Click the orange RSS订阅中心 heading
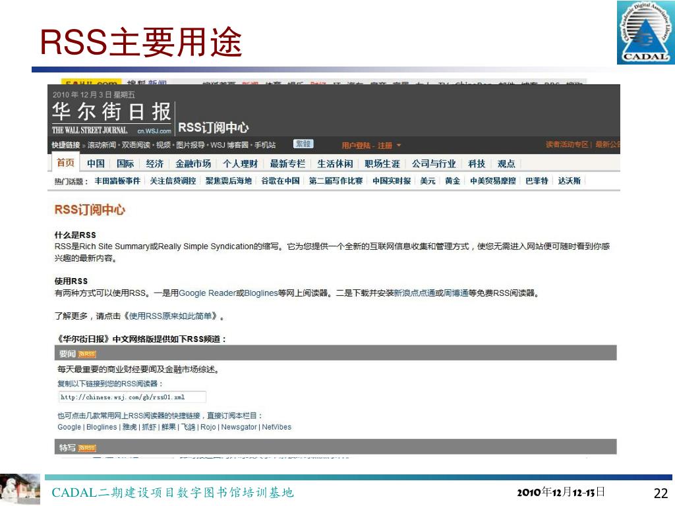 coord(90,210)
